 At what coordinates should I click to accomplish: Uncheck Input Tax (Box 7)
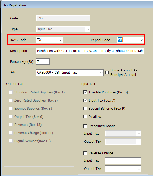[85, 100]
